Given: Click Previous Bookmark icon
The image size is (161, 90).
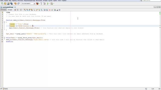Looking at the screenshot, I should [x=37, y=10].
